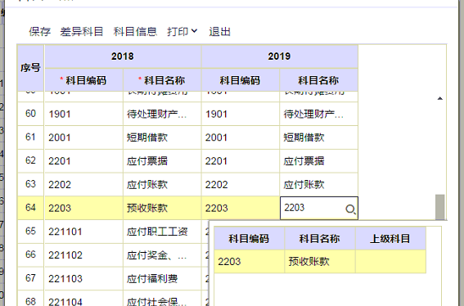Click 2019 待处理财产... name cell

(318, 114)
